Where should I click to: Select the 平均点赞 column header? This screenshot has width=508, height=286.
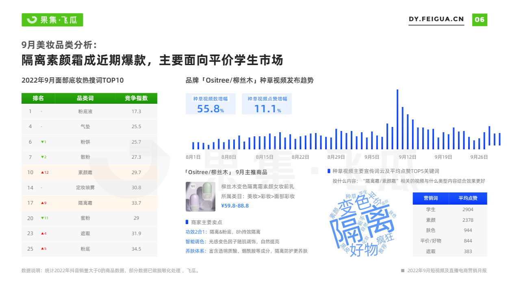[468, 198]
